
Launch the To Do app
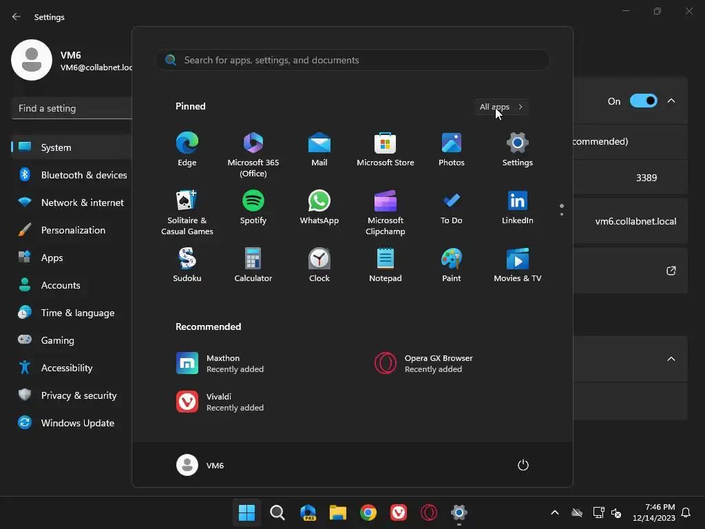click(452, 207)
